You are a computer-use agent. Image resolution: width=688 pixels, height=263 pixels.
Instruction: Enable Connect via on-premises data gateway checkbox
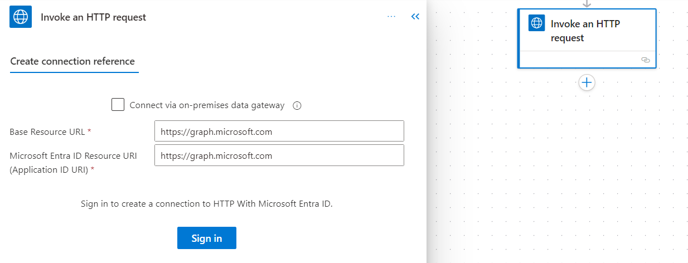pyautogui.click(x=118, y=105)
